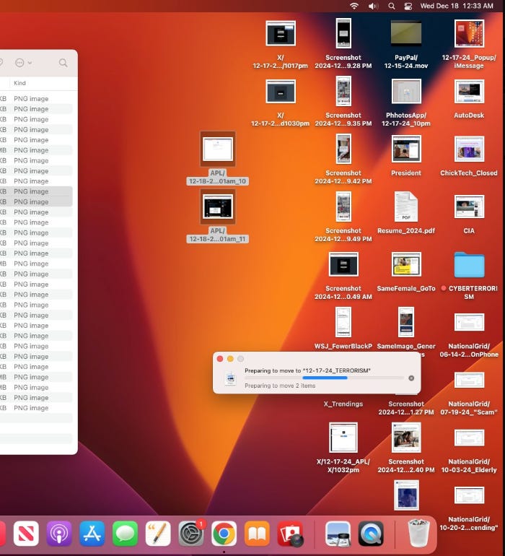Open the Trash in the Dock

point(419,533)
